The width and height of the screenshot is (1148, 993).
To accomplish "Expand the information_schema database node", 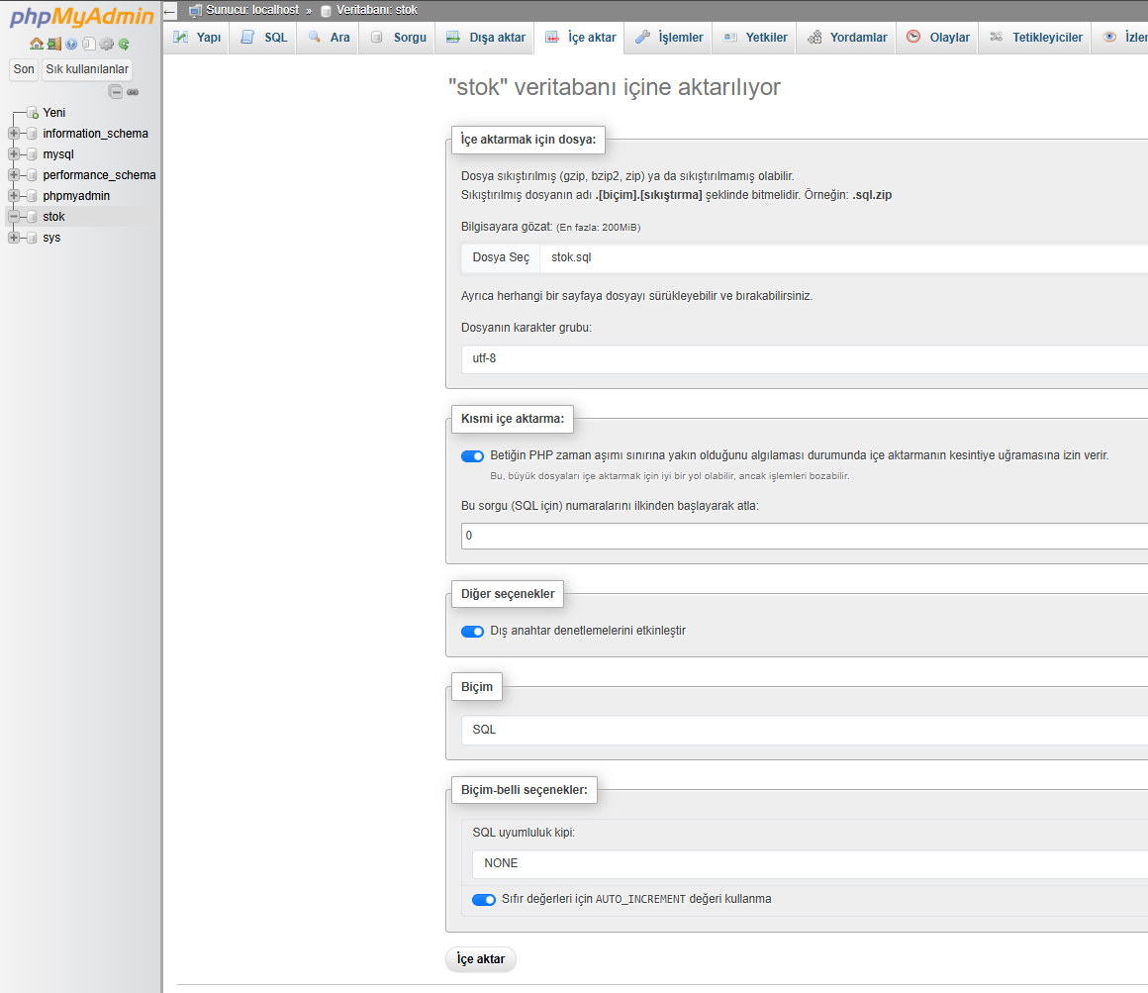I will tap(14, 134).
